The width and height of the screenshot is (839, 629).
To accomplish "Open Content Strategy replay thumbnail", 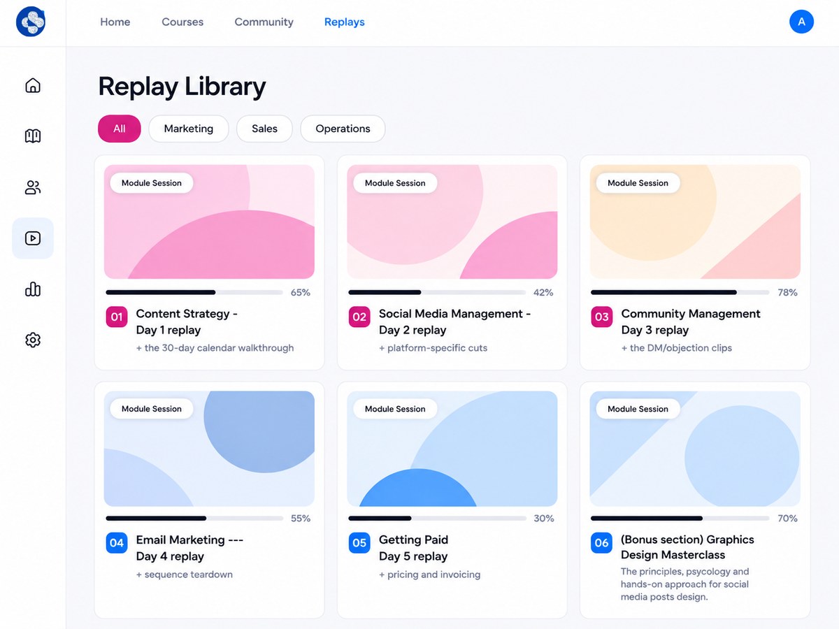I will click(x=209, y=222).
